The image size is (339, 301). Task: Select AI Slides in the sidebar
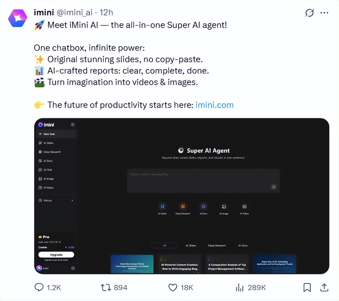[48, 143]
